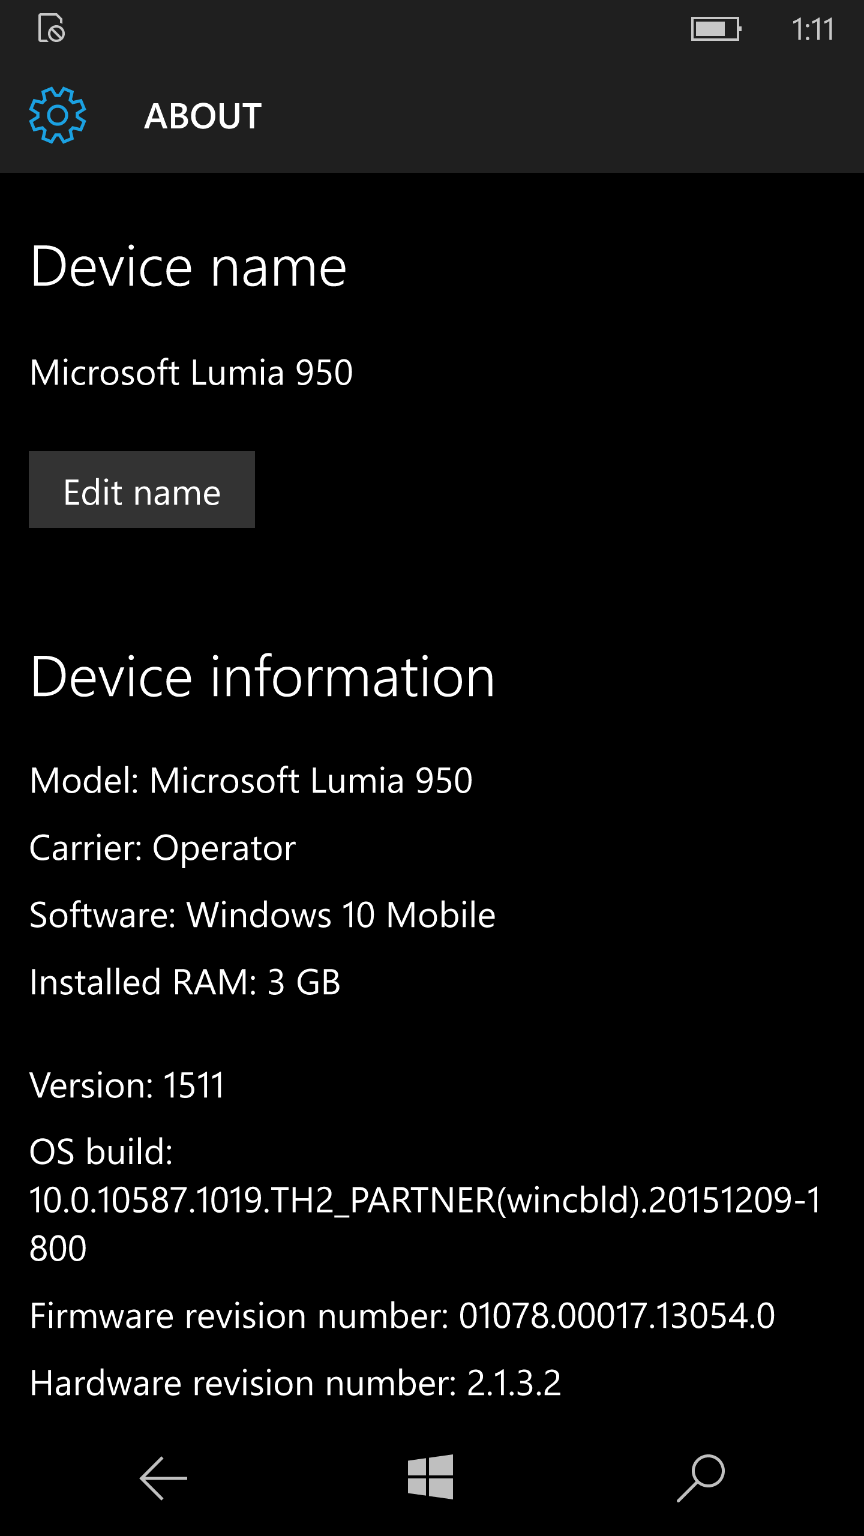
Task: Select the Firmware revision number line
Action: [402, 1316]
